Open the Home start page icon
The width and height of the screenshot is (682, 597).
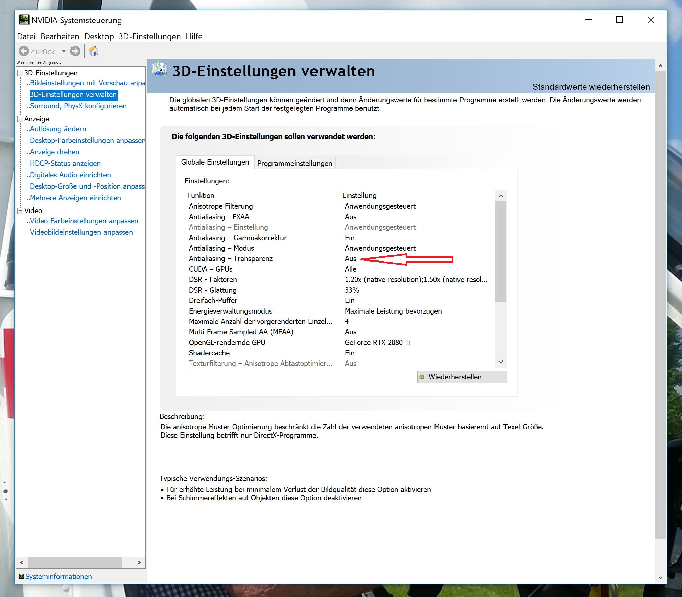93,51
